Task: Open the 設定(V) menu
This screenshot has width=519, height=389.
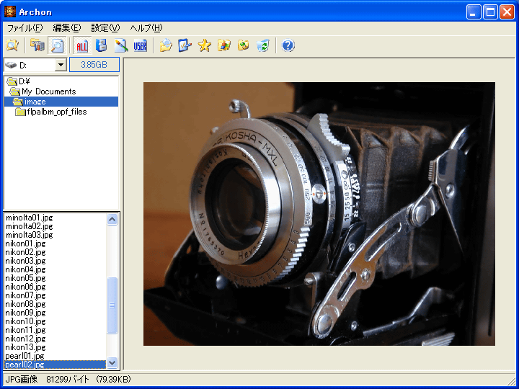Action: pos(105,28)
